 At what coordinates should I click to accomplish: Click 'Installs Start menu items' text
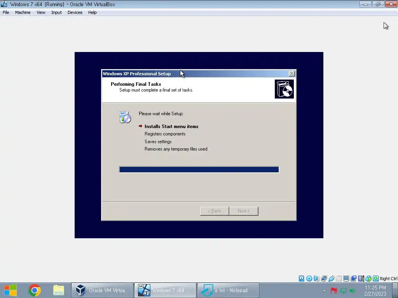coord(171,126)
